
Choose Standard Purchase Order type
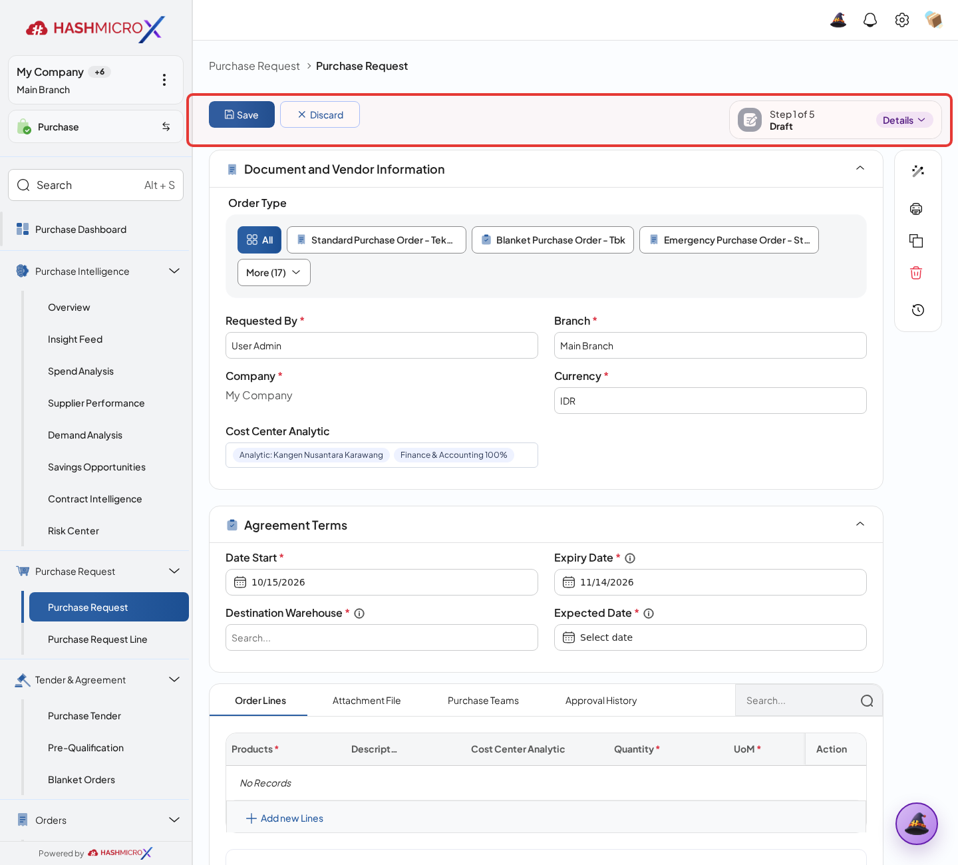377,240
